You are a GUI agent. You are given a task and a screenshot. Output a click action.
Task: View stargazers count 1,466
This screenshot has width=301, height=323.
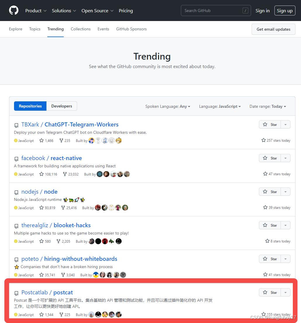[x=46, y=140]
